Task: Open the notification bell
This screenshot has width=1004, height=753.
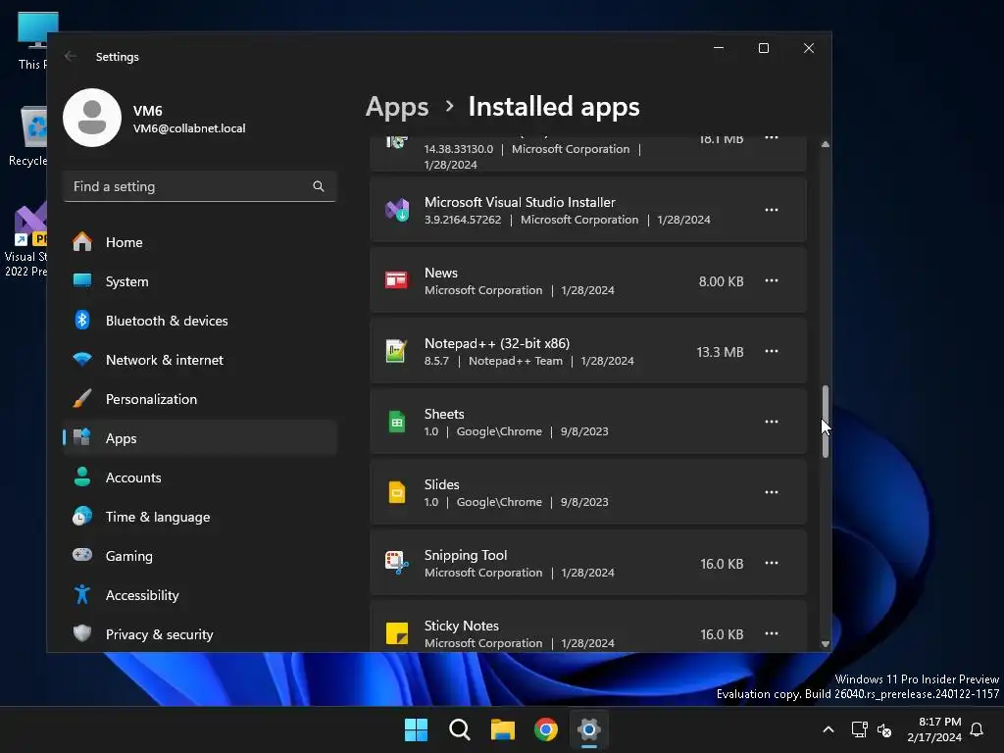Action: coord(978,729)
